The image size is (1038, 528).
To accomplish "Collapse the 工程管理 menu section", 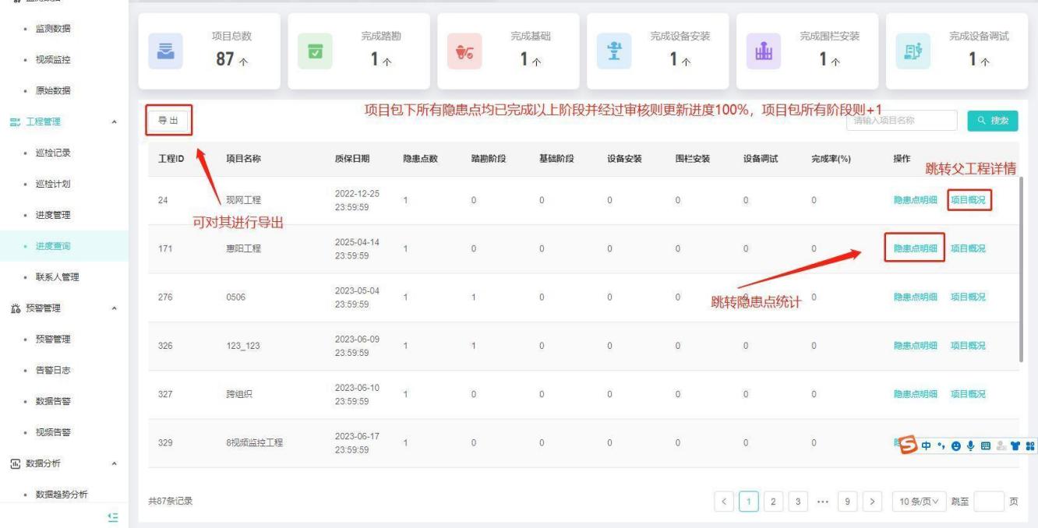I will [x=115, y=122].
